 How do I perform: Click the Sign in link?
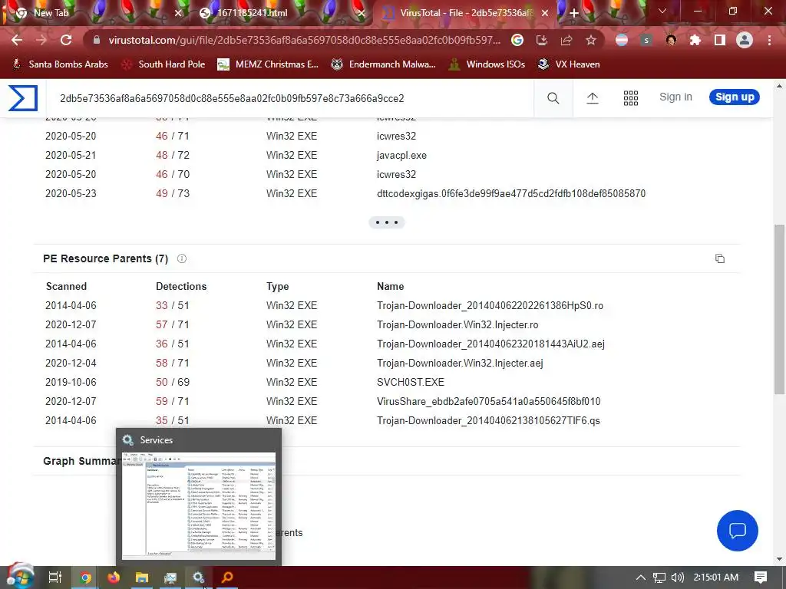675,97
